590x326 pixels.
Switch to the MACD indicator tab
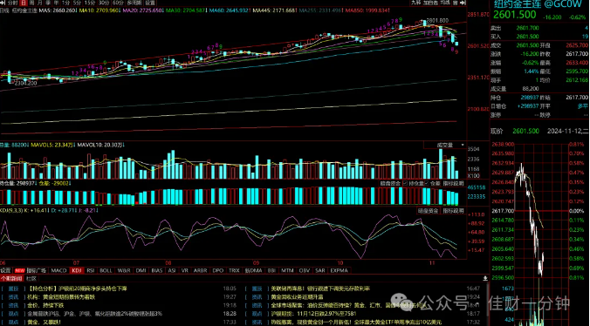(58, 270)
